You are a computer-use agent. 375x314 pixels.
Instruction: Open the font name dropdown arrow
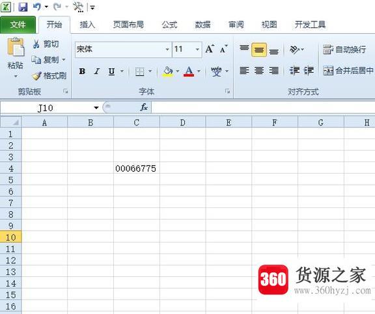(167, 49)
